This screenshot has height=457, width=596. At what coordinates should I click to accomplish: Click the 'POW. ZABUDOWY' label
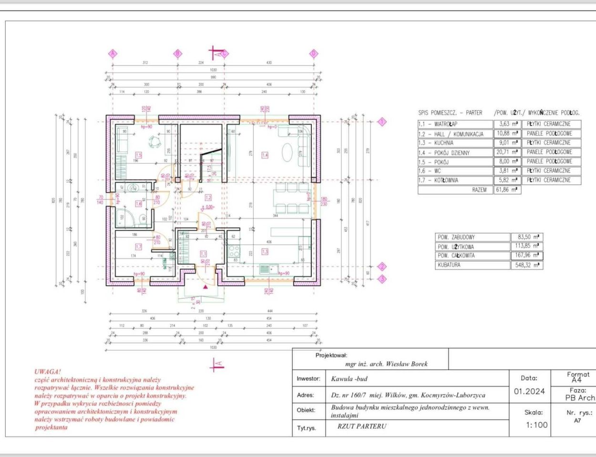pos(456,237)
